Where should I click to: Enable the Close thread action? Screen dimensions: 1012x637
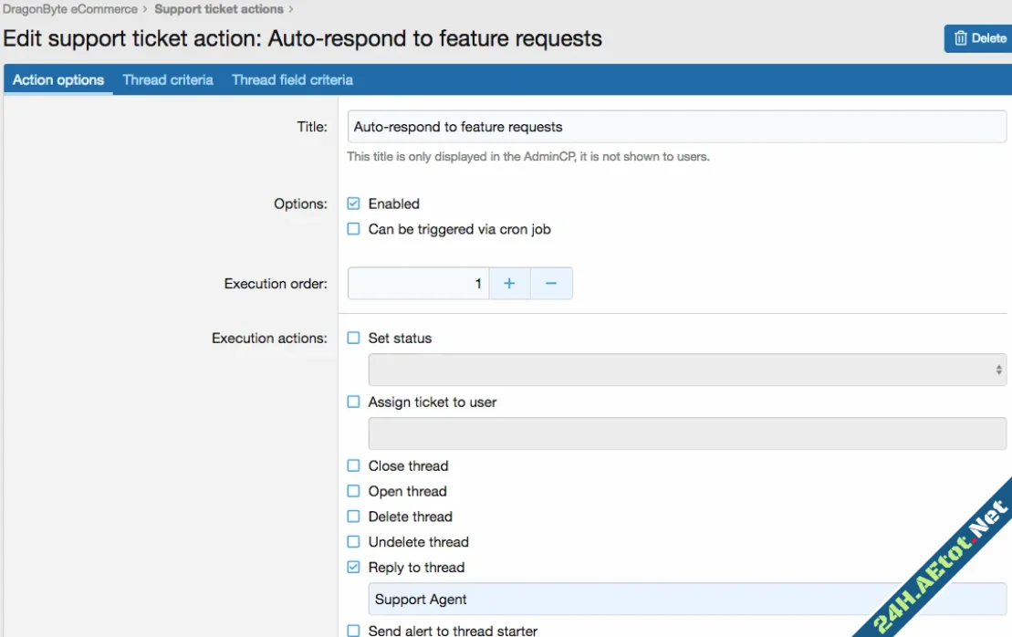(x=354, y=465)
